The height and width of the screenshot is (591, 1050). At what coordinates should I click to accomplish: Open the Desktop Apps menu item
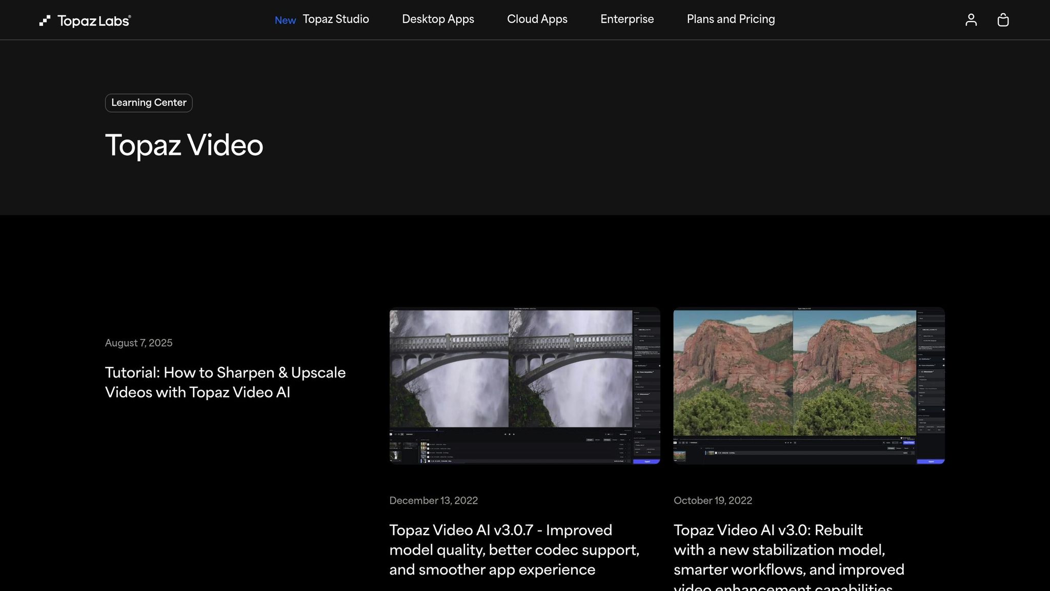(x=438, y=19)
